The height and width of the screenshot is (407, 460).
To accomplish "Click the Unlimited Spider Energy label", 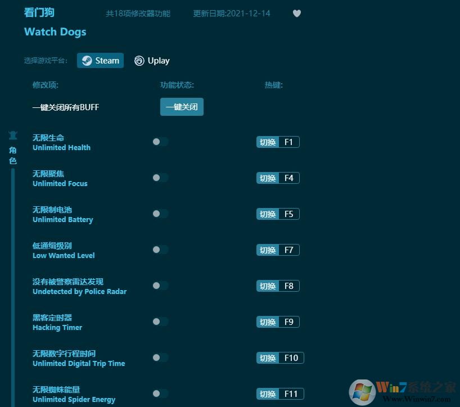I will (74, 399).
